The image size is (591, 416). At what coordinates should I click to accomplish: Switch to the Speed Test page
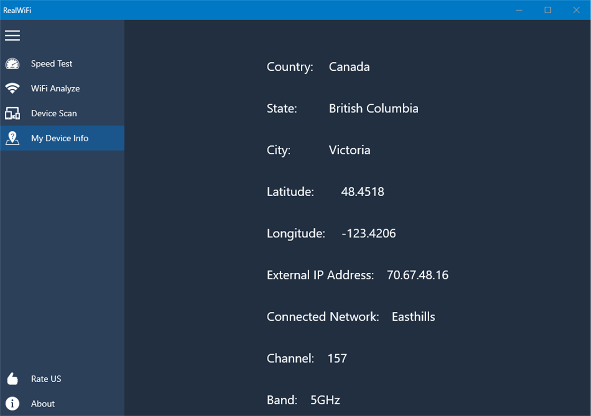[x=52, y=63]
